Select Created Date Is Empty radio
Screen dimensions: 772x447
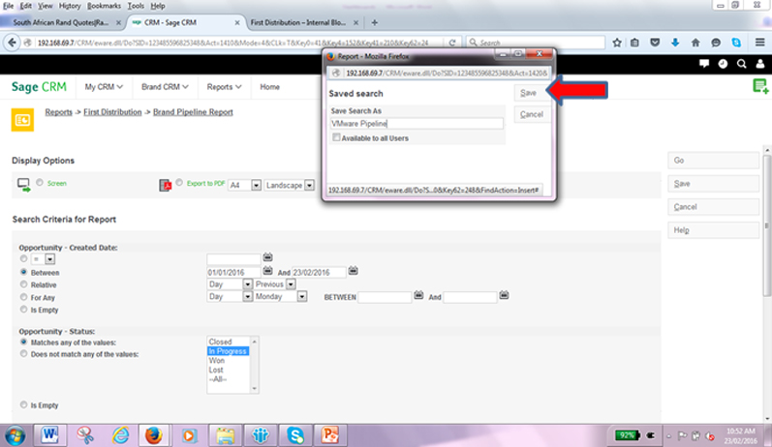23,310
